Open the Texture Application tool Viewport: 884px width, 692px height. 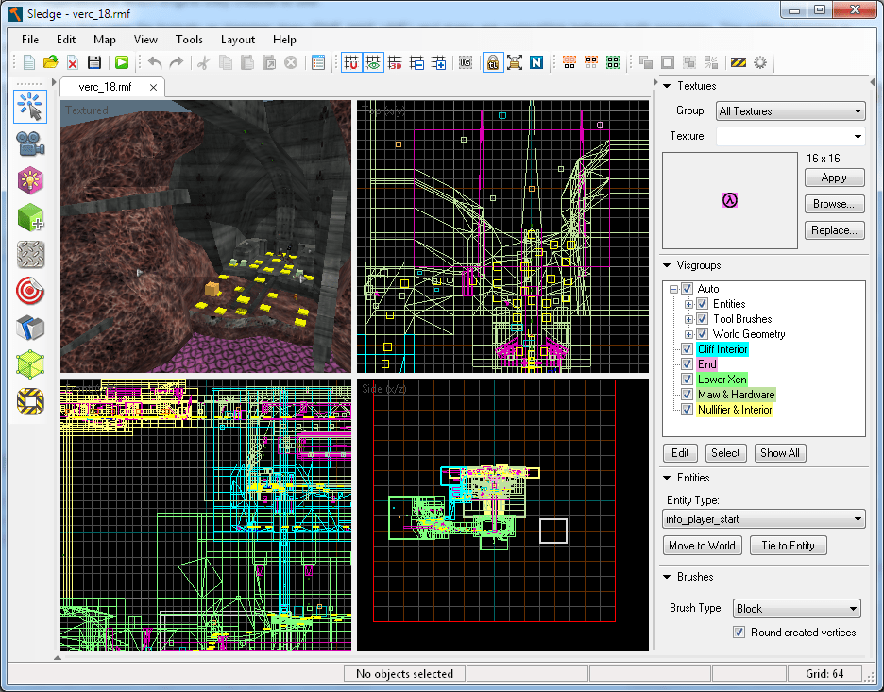point(31,254)
